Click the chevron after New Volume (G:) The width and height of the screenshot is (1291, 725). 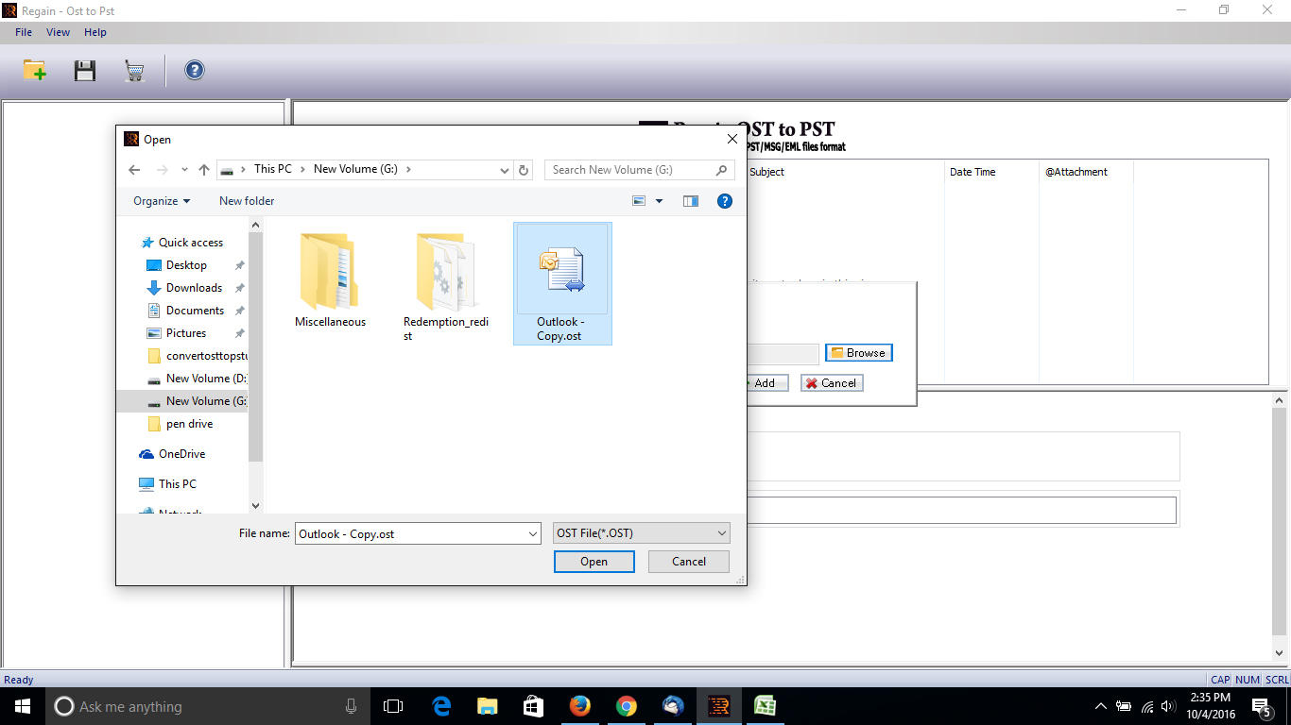(407, 170)
